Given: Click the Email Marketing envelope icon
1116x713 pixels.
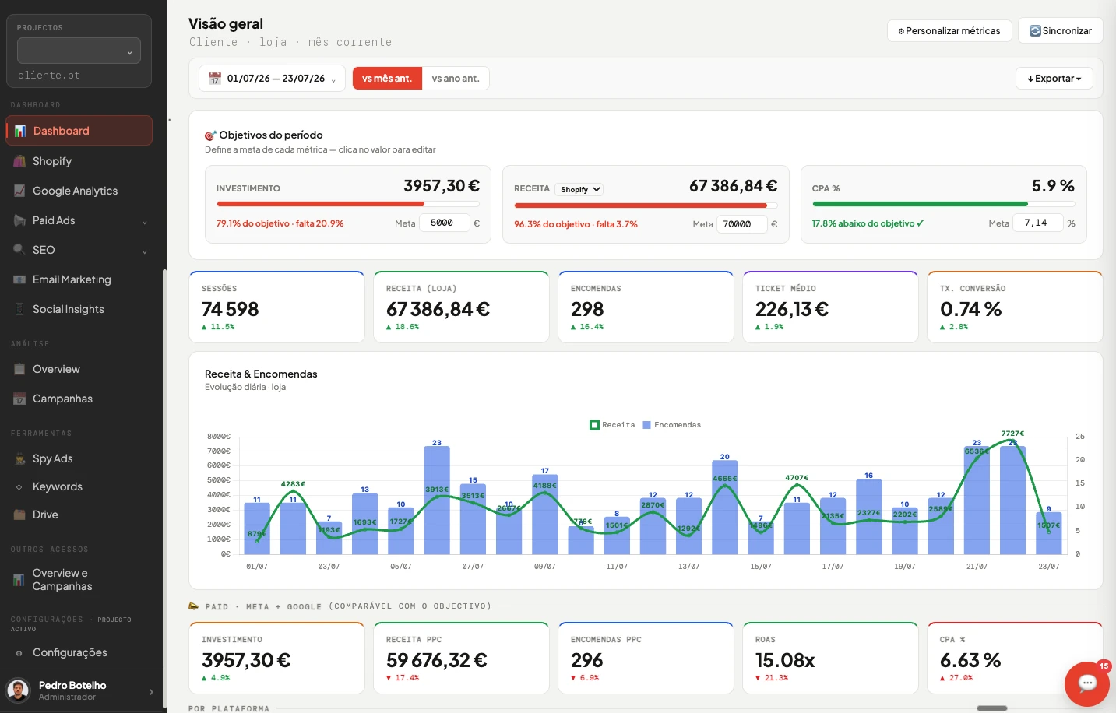Looking at the screenshot, I should point(19,279).
